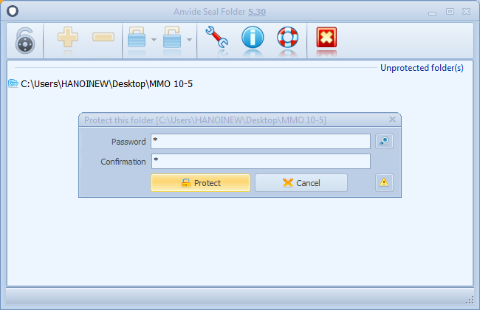Screen dimensions: 480x310
Task: Click the icon button beside the Password field
Action: click(383, 142)
